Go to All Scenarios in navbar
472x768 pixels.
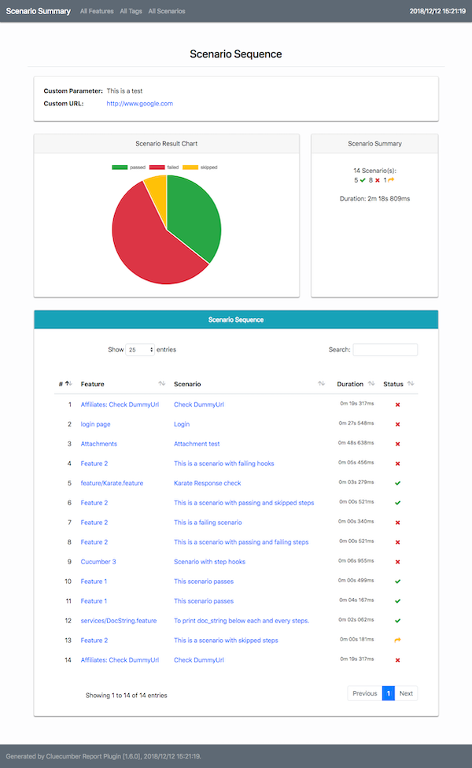[167, 11]
